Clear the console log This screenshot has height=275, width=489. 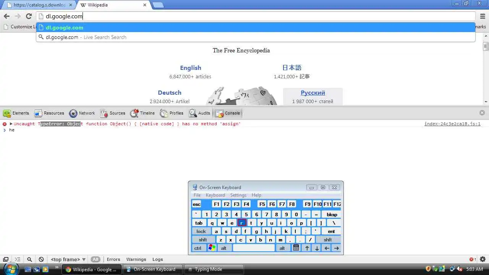point(41,259)
